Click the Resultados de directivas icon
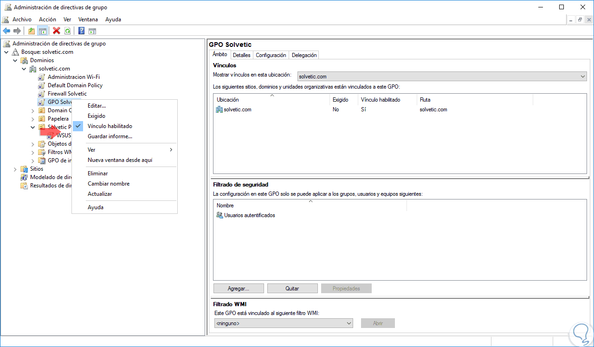Viewport: 594px width, 347px height. coord(24,186)
